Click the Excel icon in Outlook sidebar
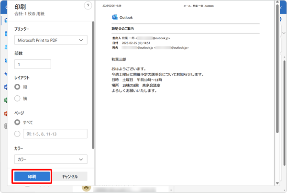Image resolution: width=287 pixels, height=193 pixels. tap(6, 100)
